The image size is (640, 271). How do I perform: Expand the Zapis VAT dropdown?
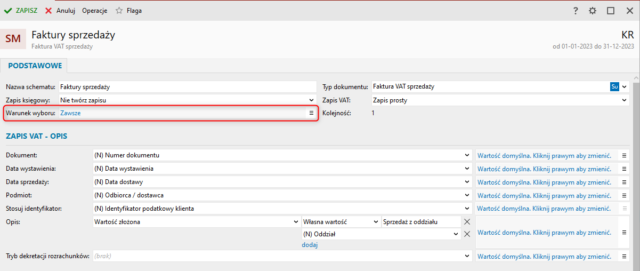tap(624, 100)
